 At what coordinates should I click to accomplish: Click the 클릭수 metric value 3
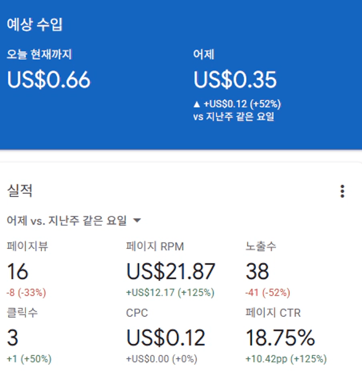pyautogui.click(x=13, y=338)
